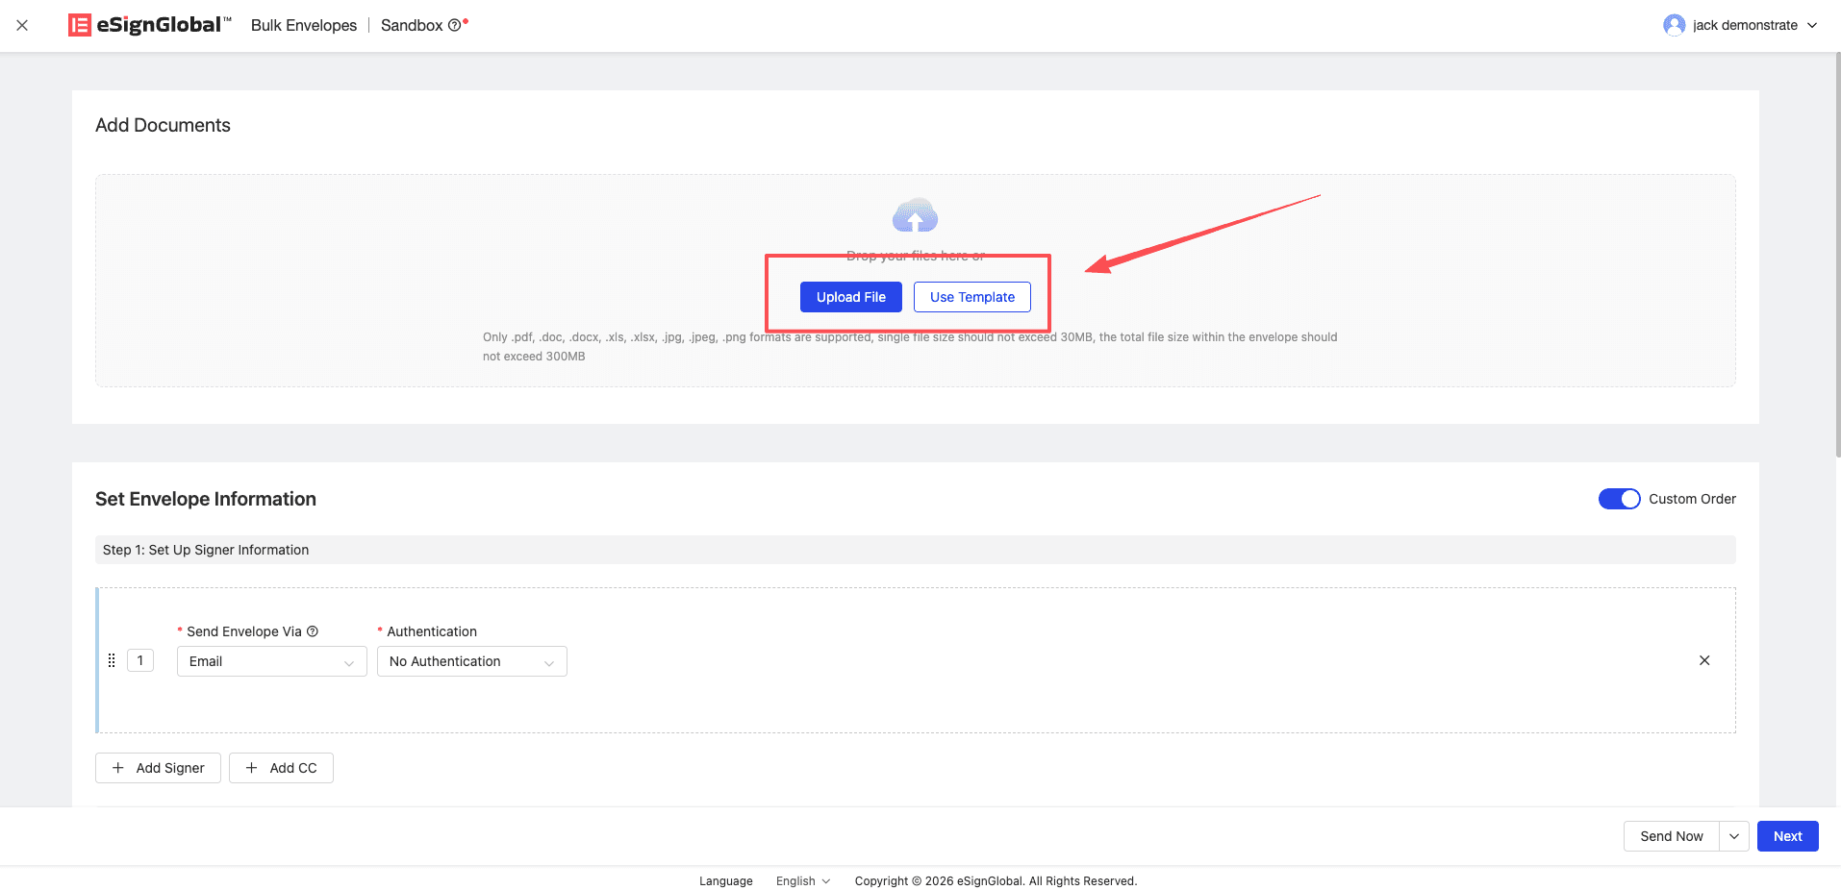
Task: Click the signer order number box
Action: click(140, 660)
